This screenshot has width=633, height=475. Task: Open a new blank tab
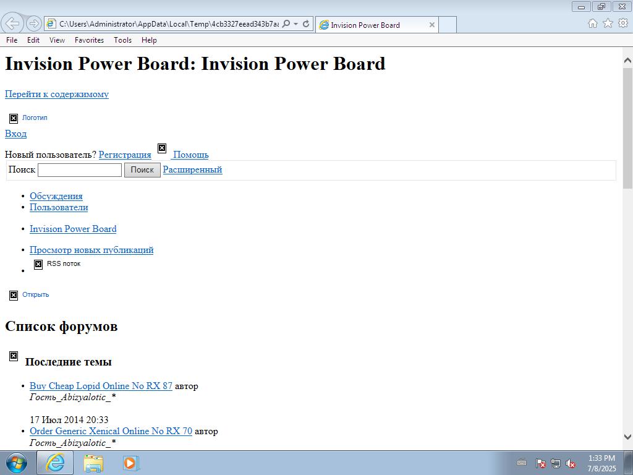pos(448,25)
